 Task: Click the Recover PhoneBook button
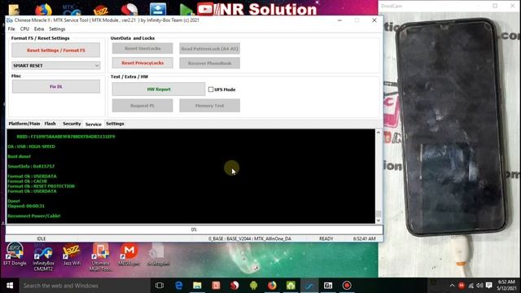pyautogui.click(x=210, y=63)
